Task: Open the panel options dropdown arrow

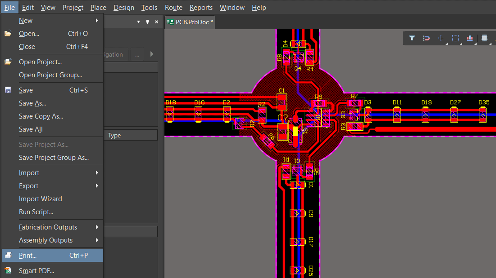Action: [x=138, y=22]
